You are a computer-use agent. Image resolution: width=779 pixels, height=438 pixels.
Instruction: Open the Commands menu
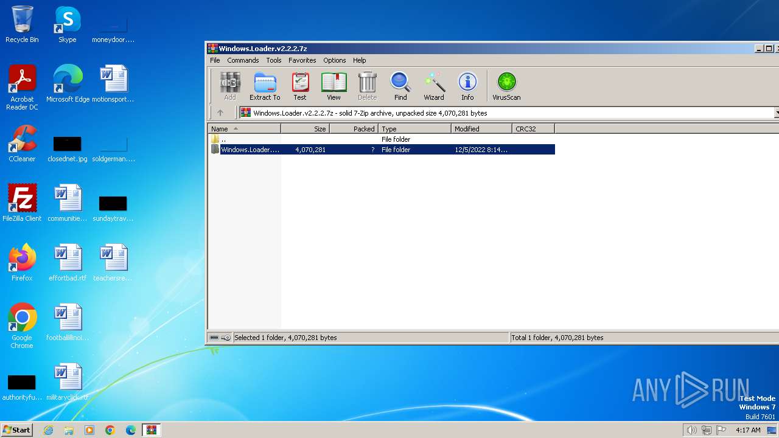[x=243, y=60]
